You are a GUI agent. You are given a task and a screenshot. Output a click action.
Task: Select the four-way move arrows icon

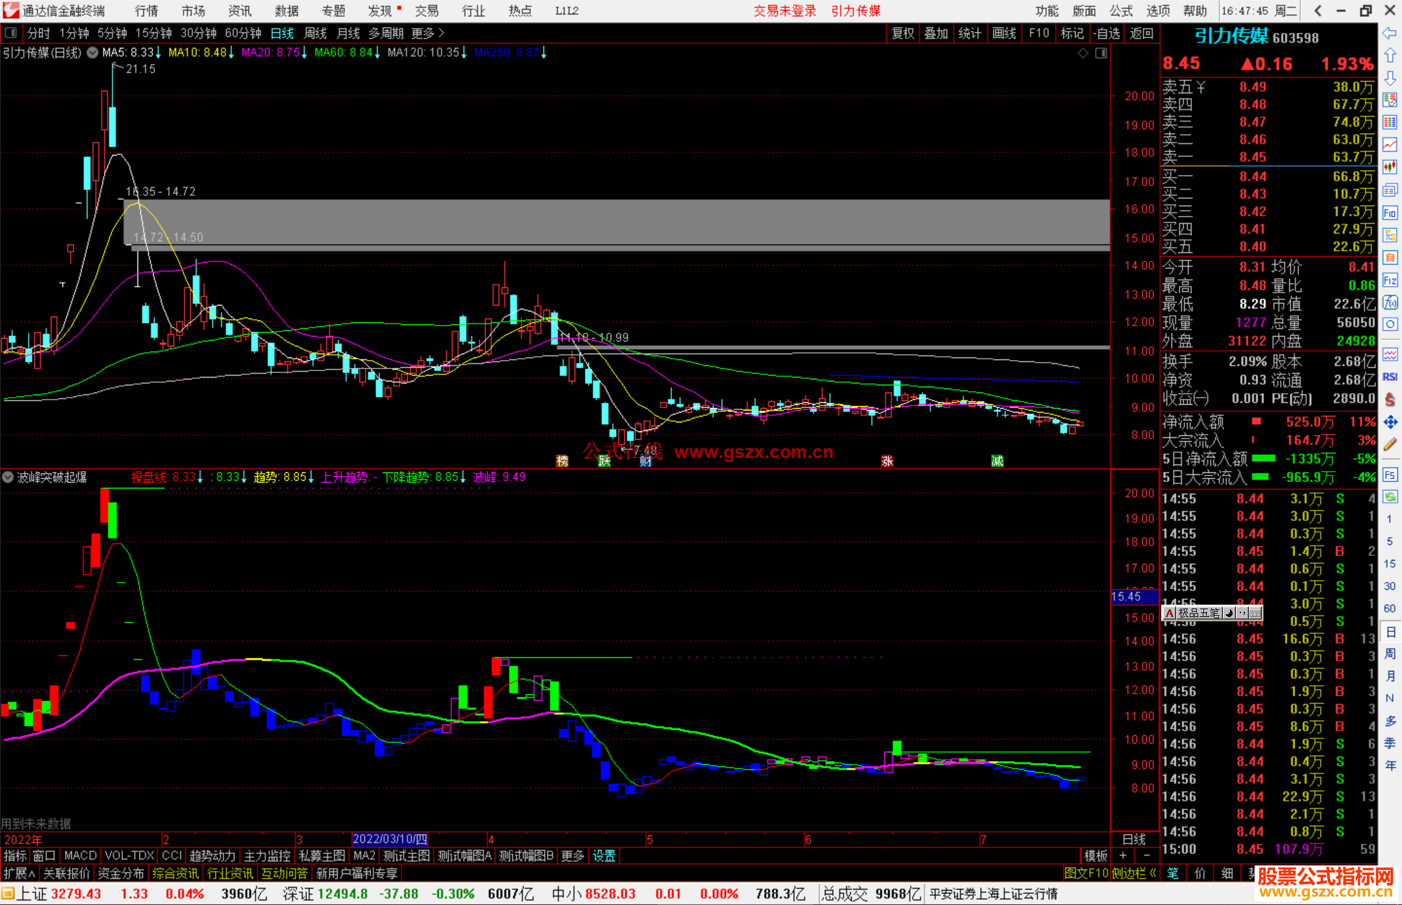pos(1390,422)
